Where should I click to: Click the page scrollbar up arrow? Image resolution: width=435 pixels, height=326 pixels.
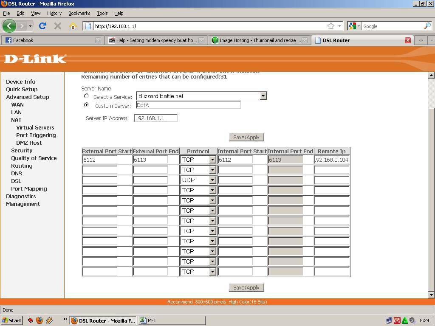pos(431,75)
